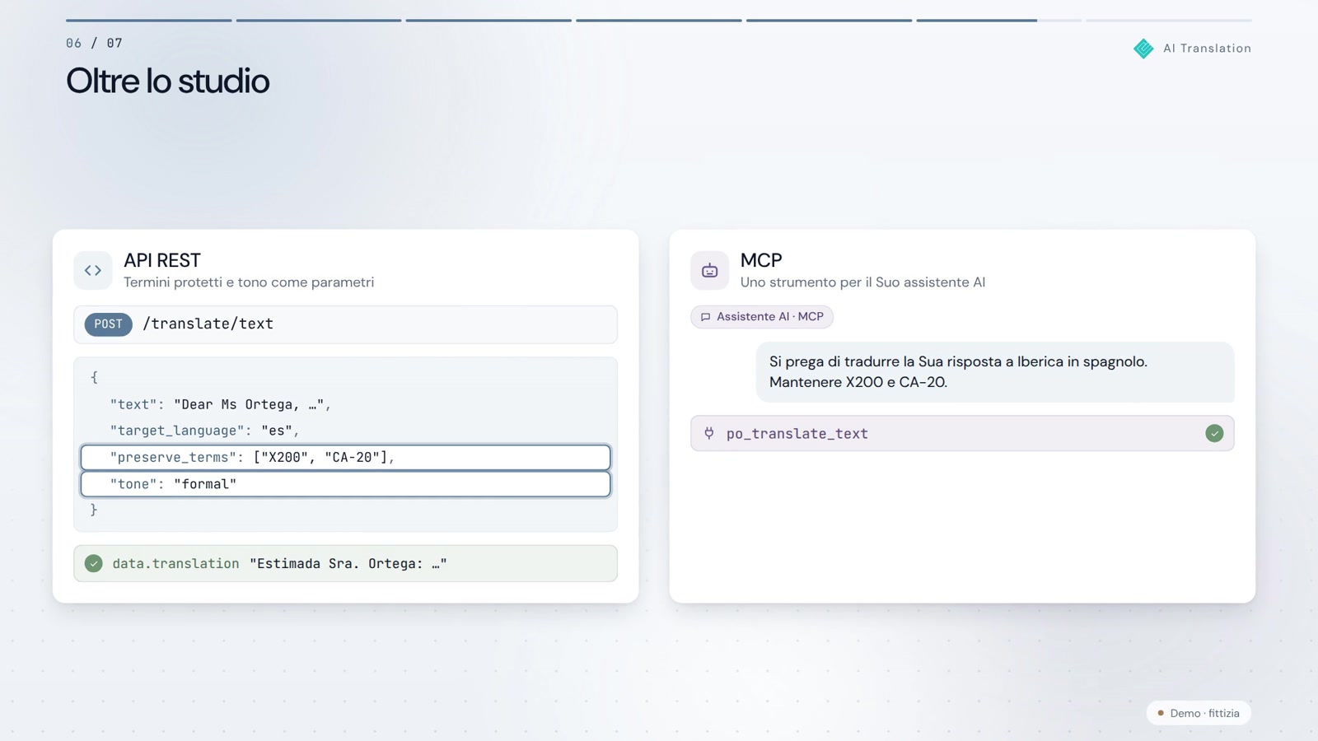Click the Oltre lo studio heading
The image size is (1318, 741).
[167, 81]
